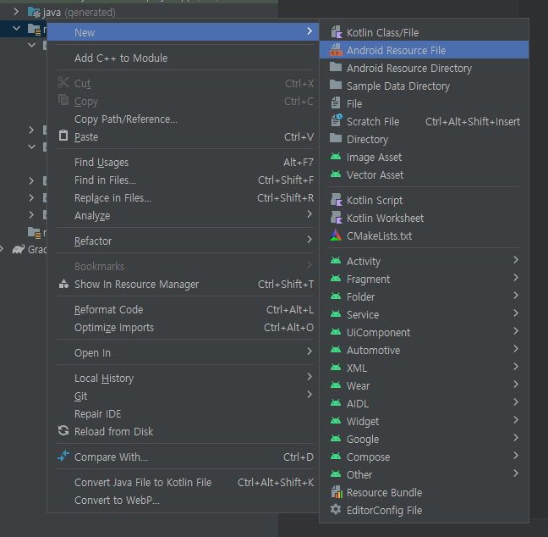Click the Show In Resource Manager icon
This screenshot has height=537, width=548.
[63, 284]
